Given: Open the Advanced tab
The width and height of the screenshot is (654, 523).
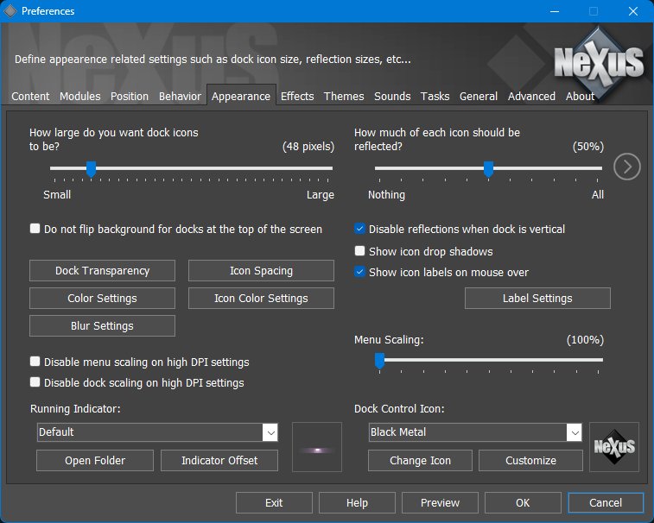Looking at the screenshot, I should pyautogui.click(x=531, y=97).
